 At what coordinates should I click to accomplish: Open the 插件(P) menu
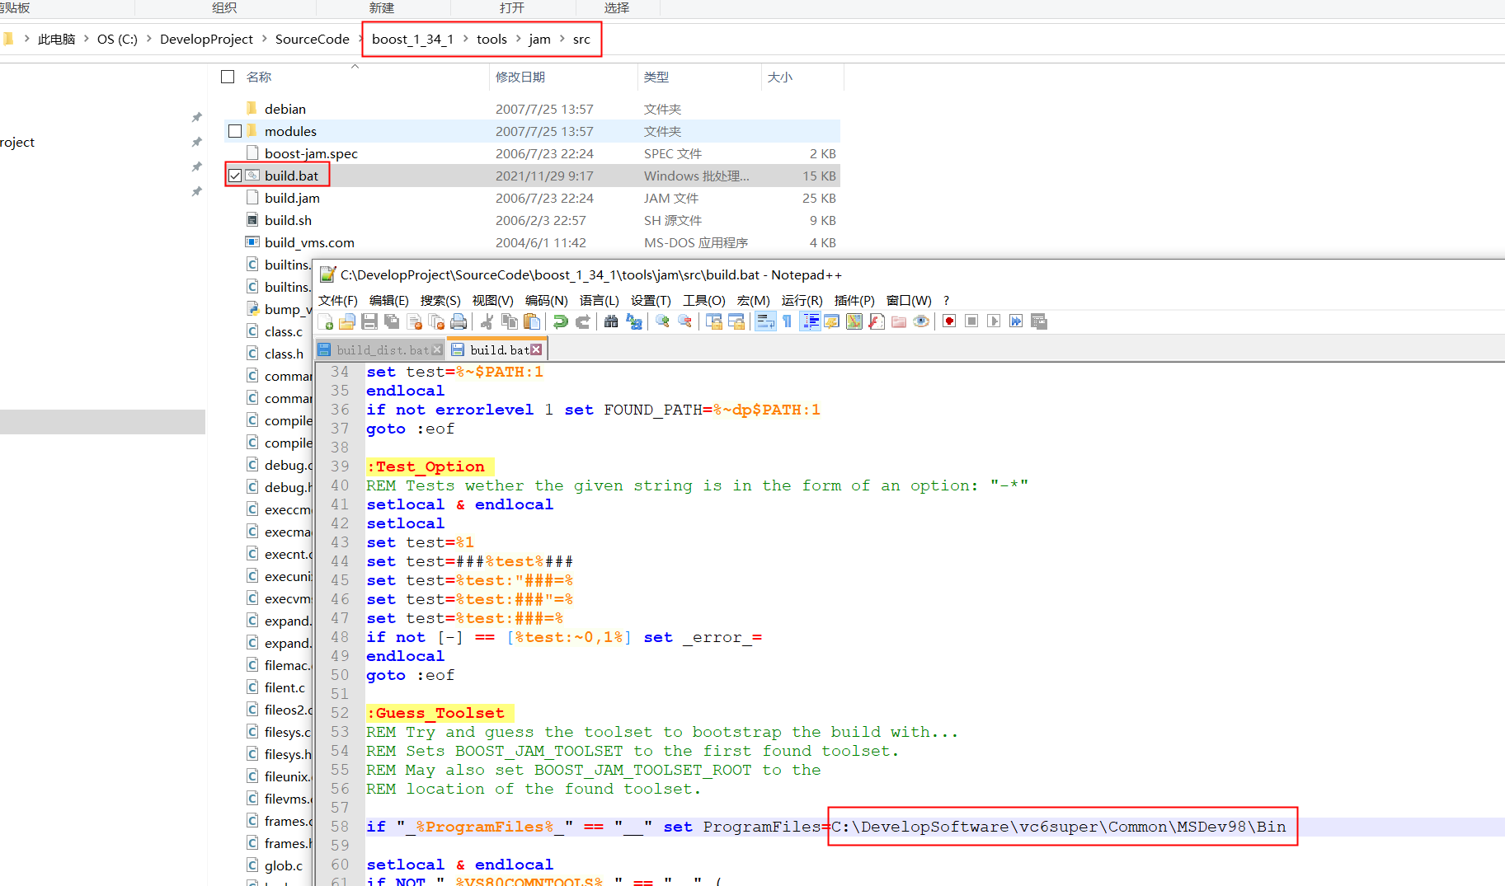[854, 300]
